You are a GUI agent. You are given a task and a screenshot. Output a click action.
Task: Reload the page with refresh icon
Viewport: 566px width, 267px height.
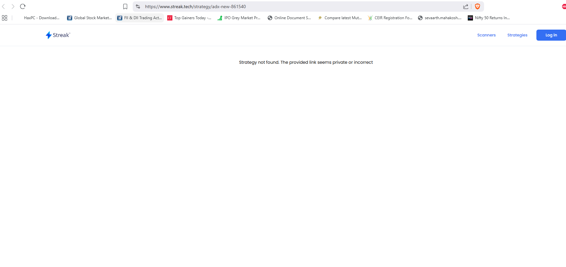[x=23, y=7]
